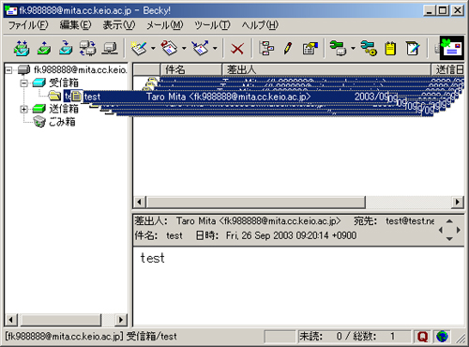The width and height of the screenshot is (469, 347).
Task: Click the globe status bar icon
Action: (x=442, y=337)
